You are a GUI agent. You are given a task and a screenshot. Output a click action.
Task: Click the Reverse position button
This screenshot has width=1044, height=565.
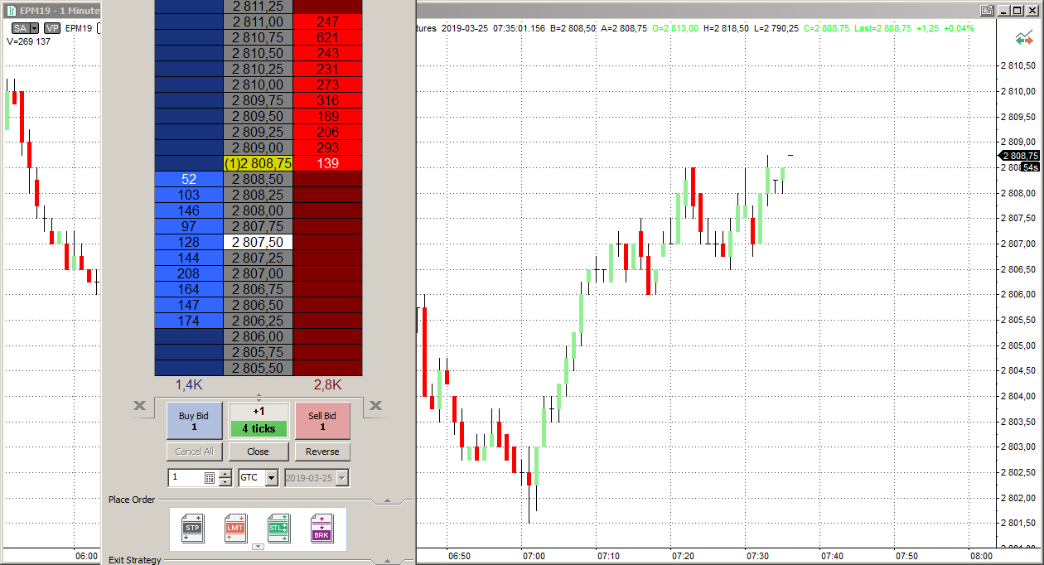[x=322, y=452]
